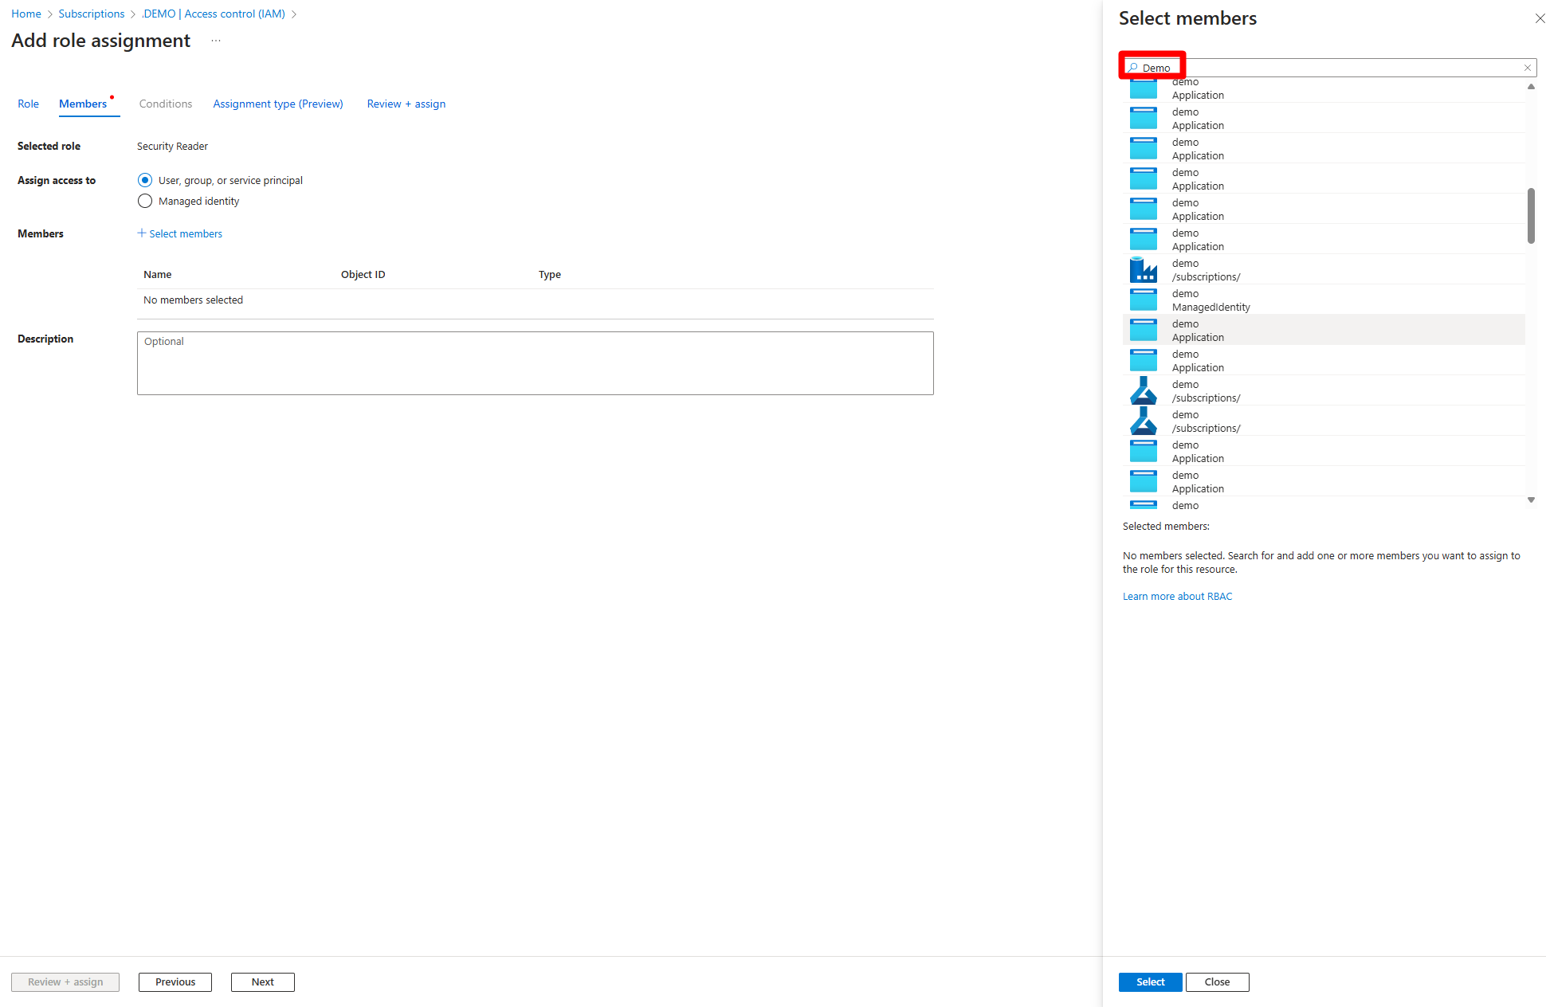Click the results list scroll-down arrow
Viewport: 1546px width, 1007px height.
pos(1531,500)
